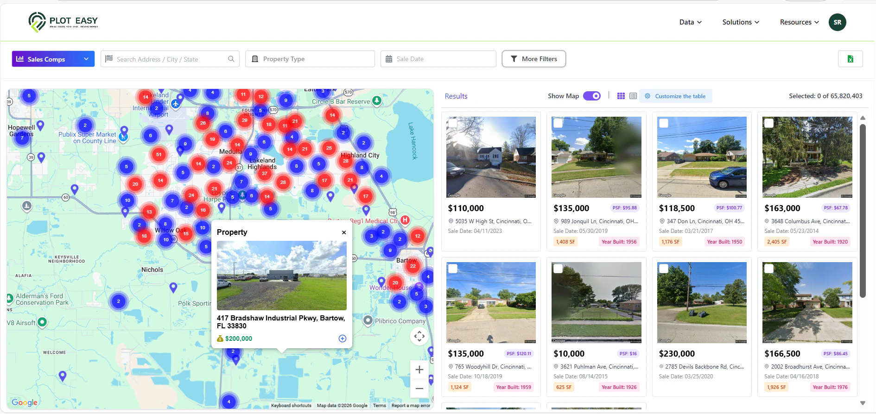This screenshot has height=414, width=876.
Task: Switch to grid view icon
Action: [621, 96]
